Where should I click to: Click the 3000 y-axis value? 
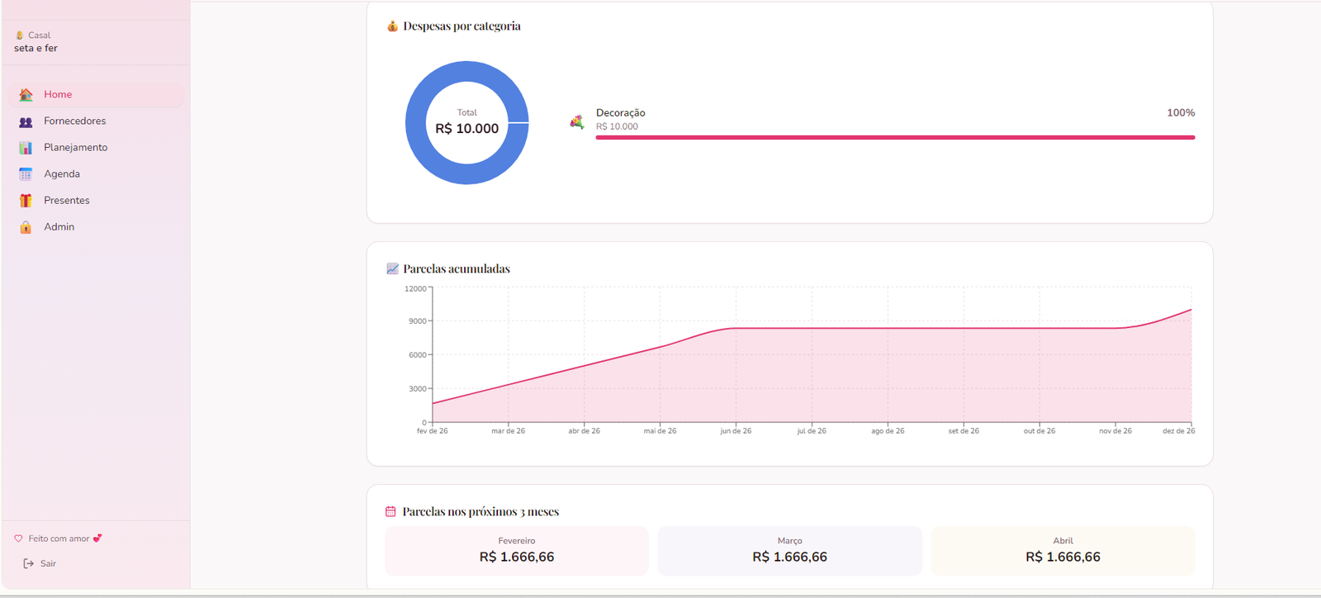point(418,389)
